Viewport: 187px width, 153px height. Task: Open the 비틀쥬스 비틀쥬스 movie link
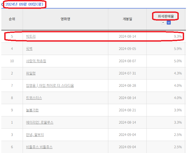pos(39,147)
